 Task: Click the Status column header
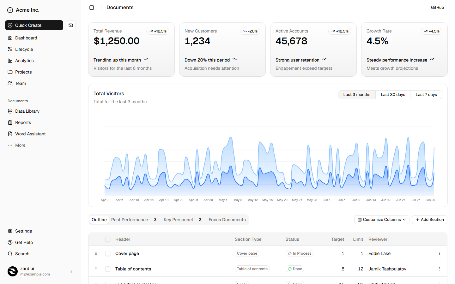coord(292,239)
